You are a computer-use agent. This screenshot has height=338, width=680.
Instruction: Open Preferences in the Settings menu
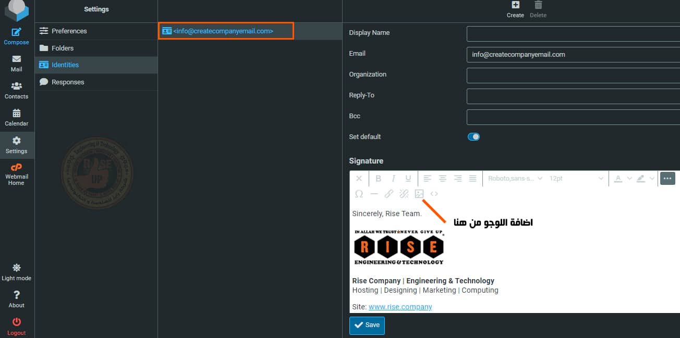pos(69,31)
